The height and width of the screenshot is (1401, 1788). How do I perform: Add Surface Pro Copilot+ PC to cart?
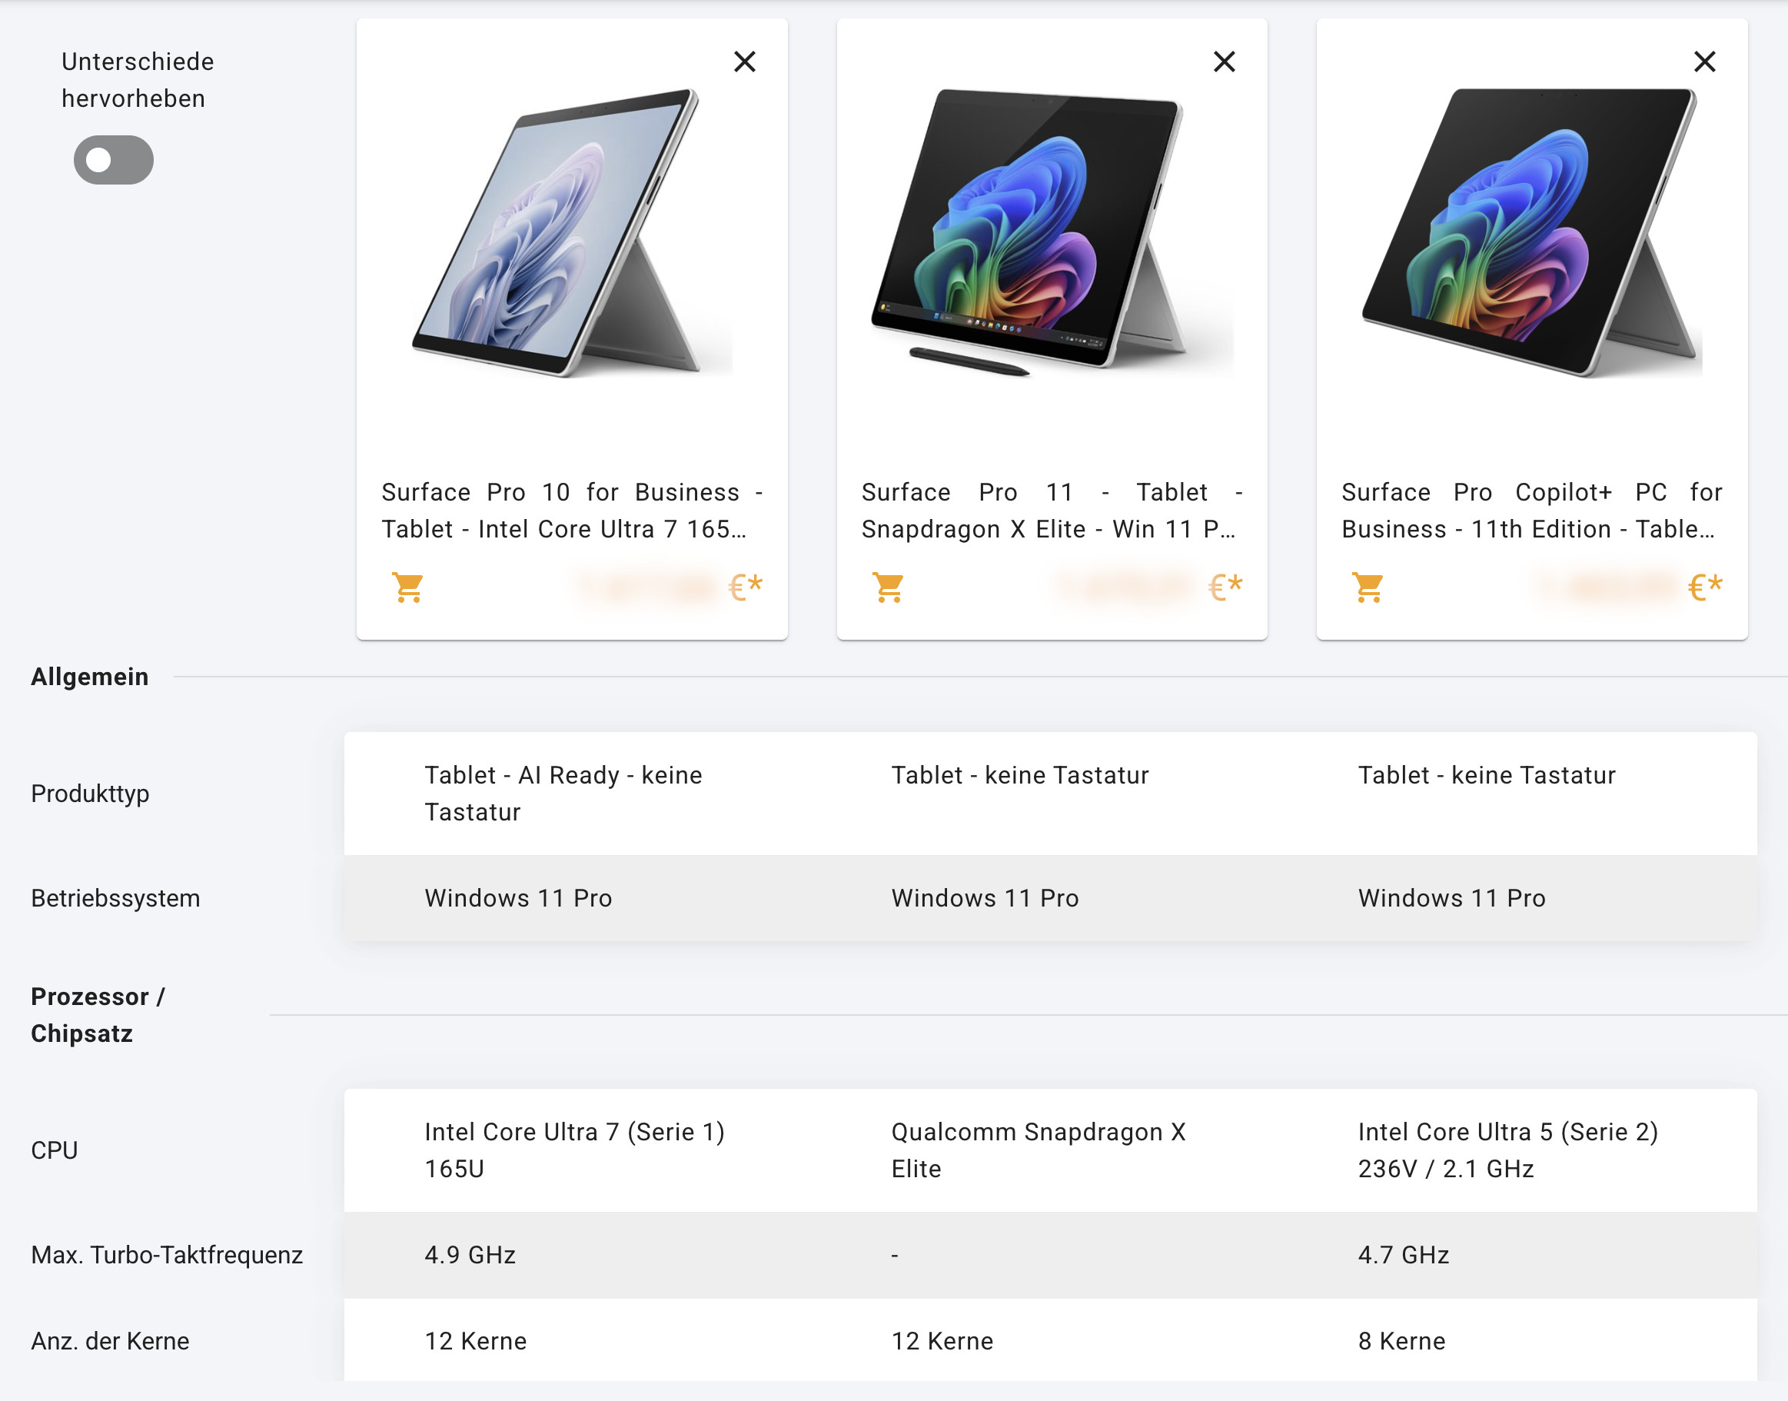1368,587
